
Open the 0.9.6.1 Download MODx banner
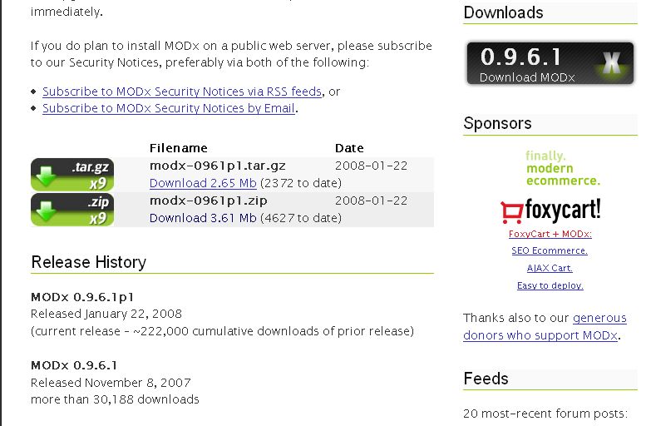point(550,63)
